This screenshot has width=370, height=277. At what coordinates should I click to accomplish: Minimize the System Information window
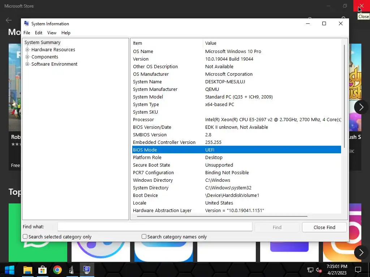tap(308, 23)
